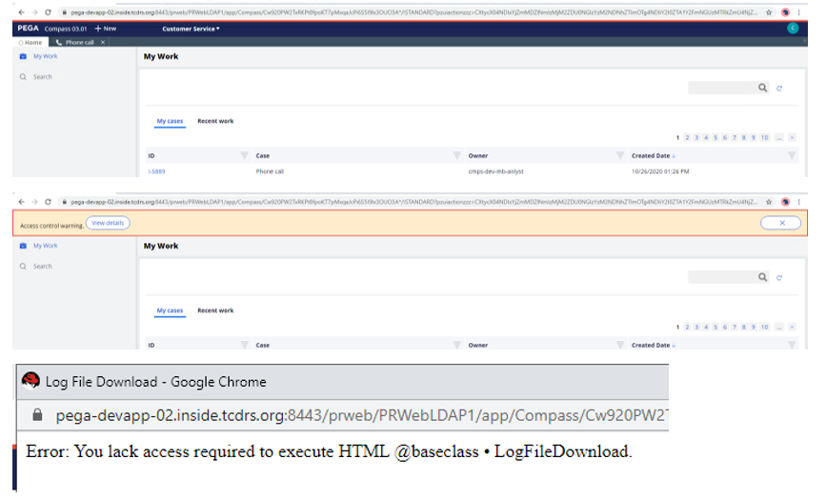Click address bar URL in access-warning window
826x499 pixels.
(413, 202)
